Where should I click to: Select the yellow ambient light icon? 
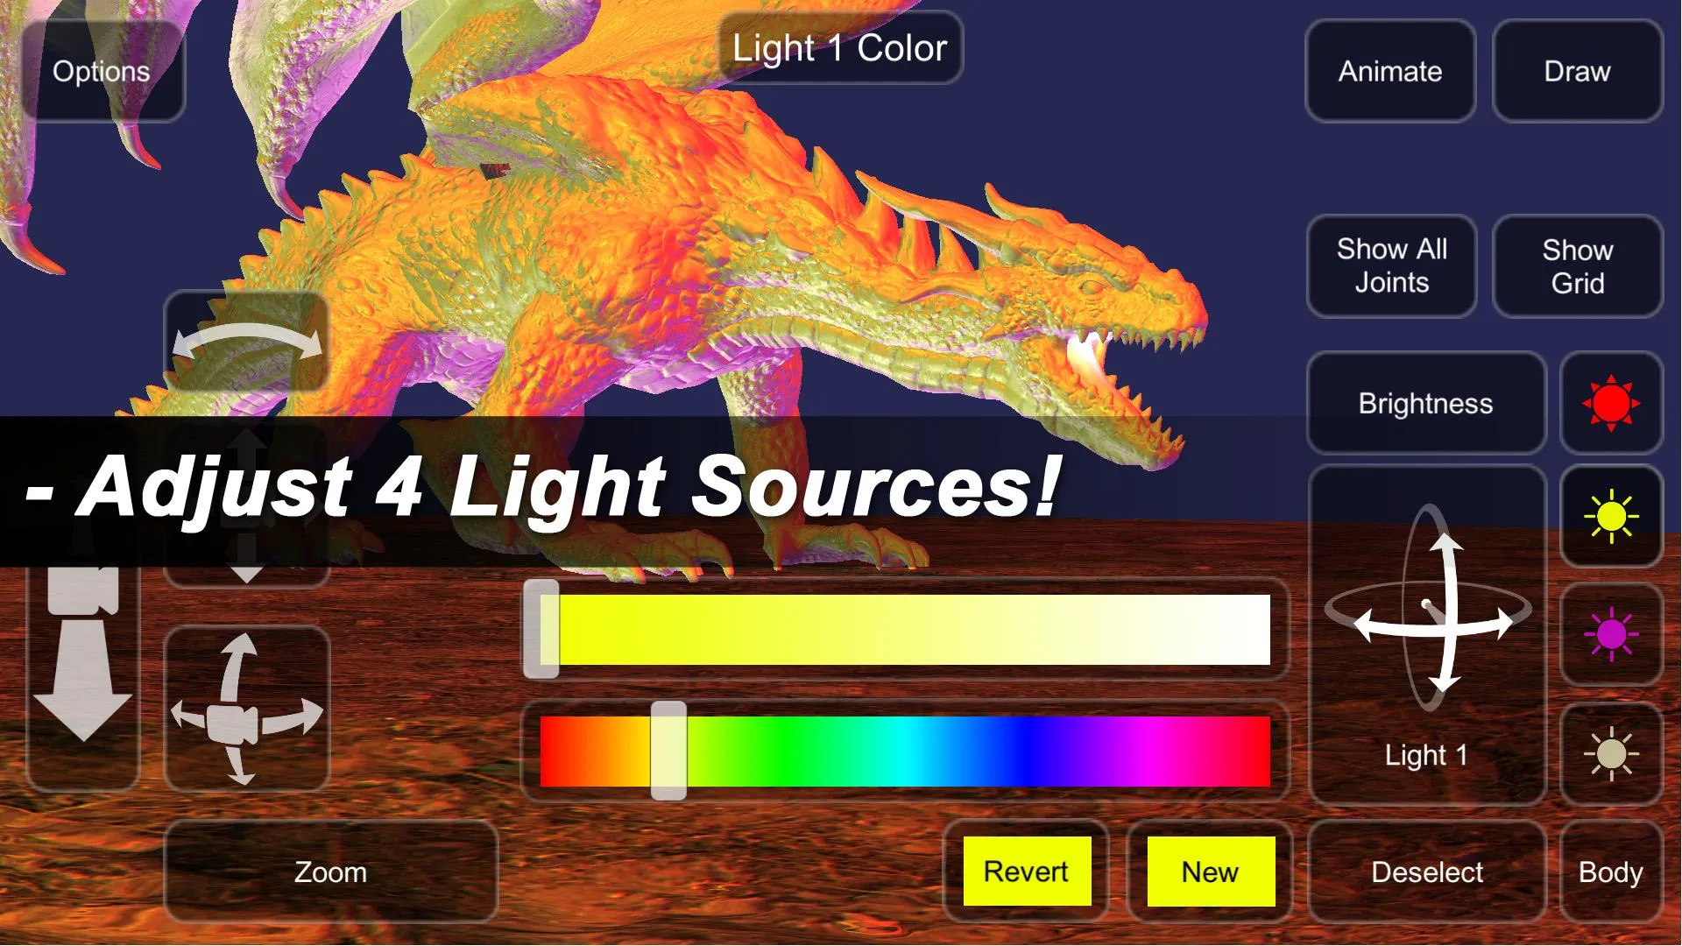[x=1610, y=519]
